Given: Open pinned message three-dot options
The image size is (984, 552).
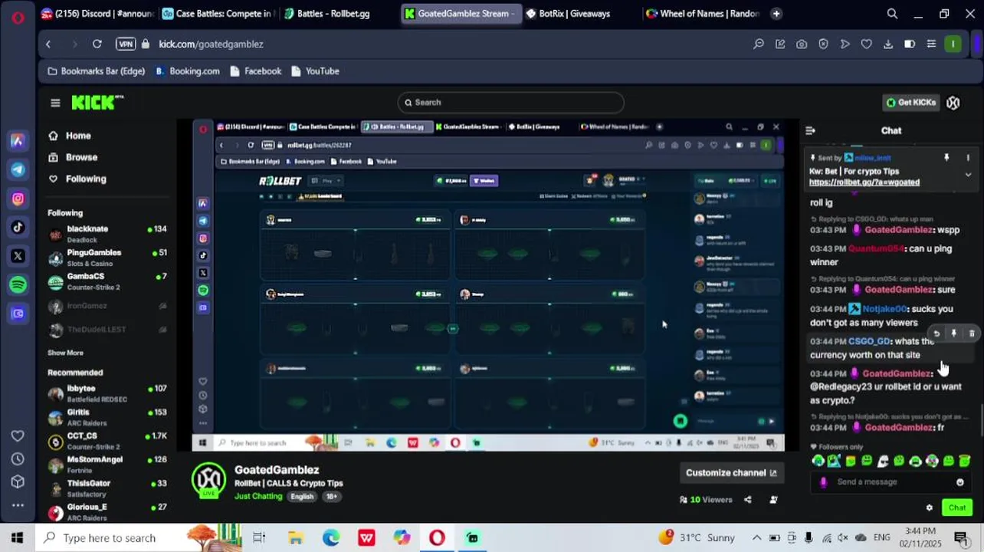Looking at the screenshot, I should [968, 158].
